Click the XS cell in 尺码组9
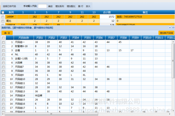 40,75
